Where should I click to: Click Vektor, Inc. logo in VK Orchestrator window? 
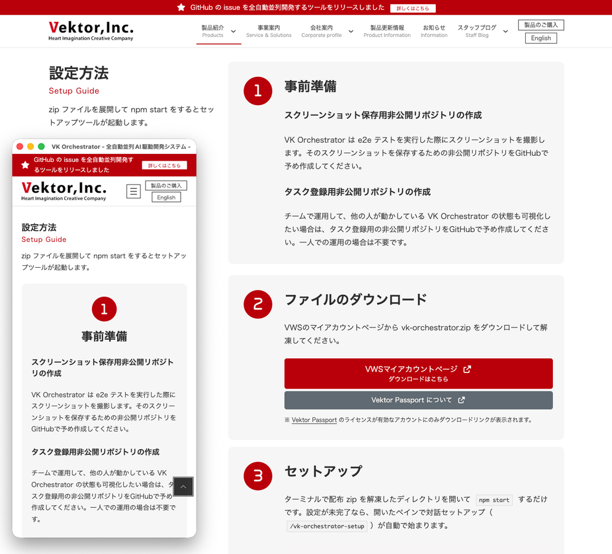[x=64, y=191]
